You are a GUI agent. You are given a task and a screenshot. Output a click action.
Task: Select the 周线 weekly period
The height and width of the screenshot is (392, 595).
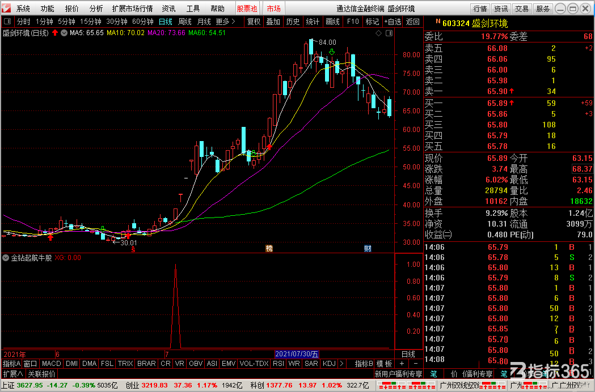(x=185, y=22)
